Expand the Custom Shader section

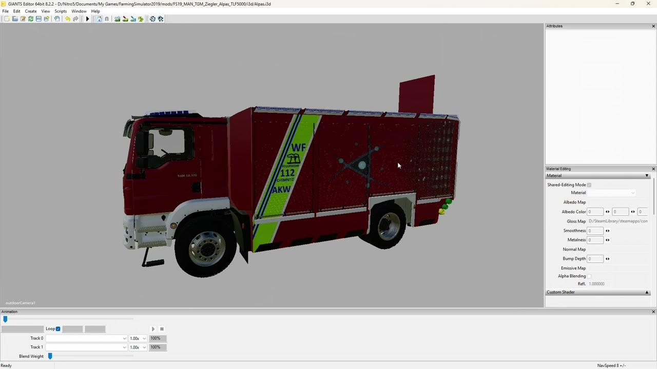pos(647,292)
